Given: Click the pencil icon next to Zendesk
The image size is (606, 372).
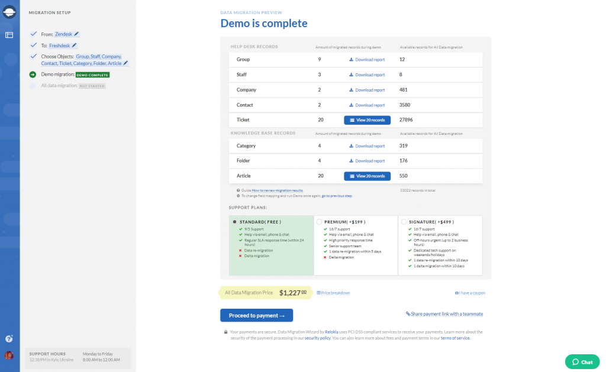Looking at the screenshot, I should point(76,34).
